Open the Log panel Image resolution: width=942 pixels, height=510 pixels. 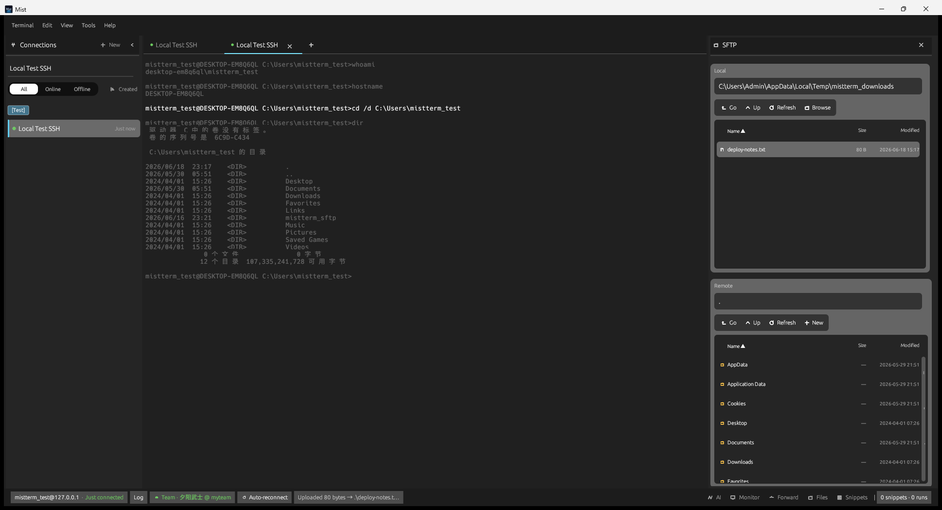click(139, 497)
